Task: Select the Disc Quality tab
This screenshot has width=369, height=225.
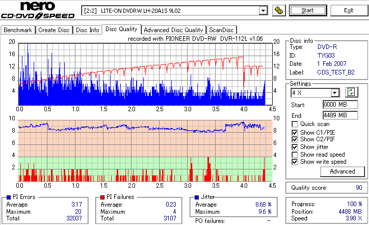Action: tap(121, 29)
